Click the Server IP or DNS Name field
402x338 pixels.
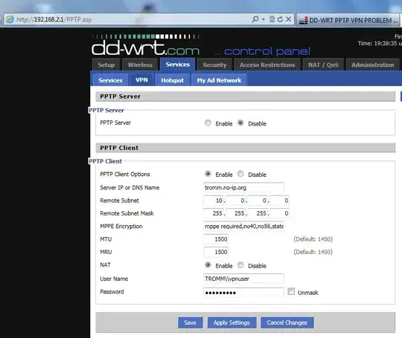point(243,187)
